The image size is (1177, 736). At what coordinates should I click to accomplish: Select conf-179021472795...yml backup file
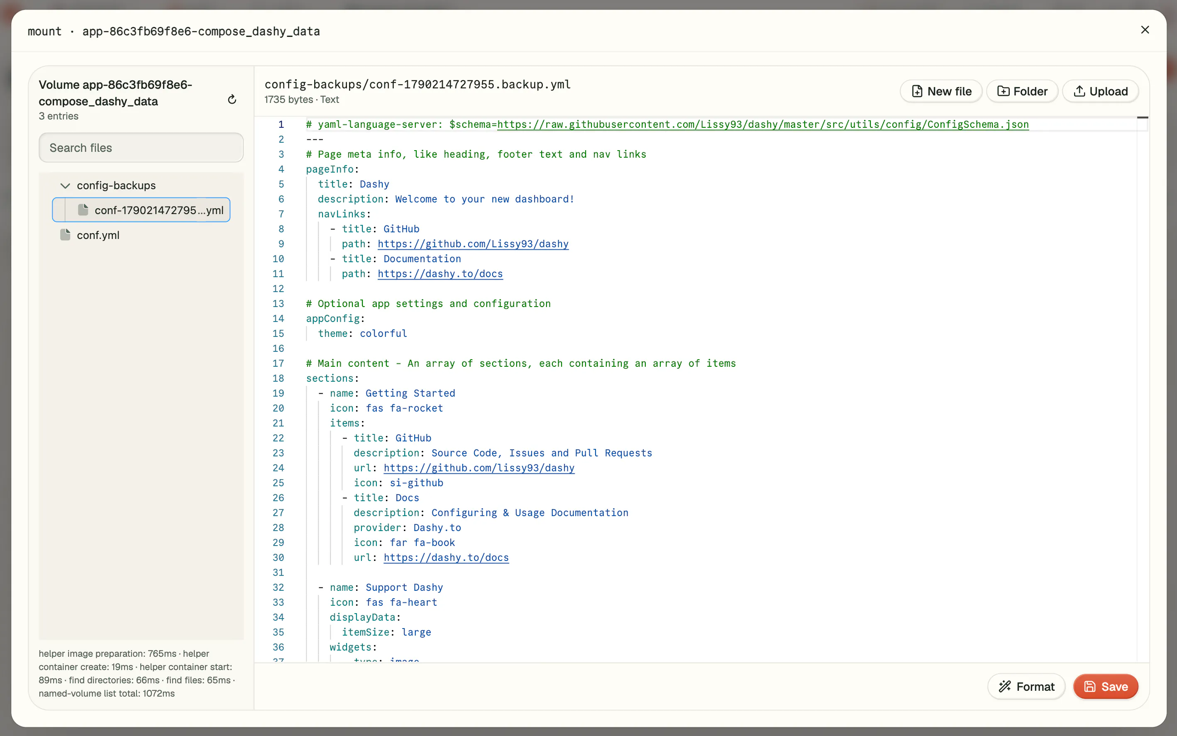click(x=141, y=210)
